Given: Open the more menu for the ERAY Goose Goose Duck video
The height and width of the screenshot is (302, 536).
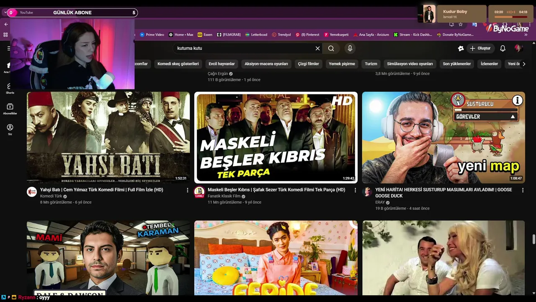Looking at the screenshot, I should tap(523, 190).
